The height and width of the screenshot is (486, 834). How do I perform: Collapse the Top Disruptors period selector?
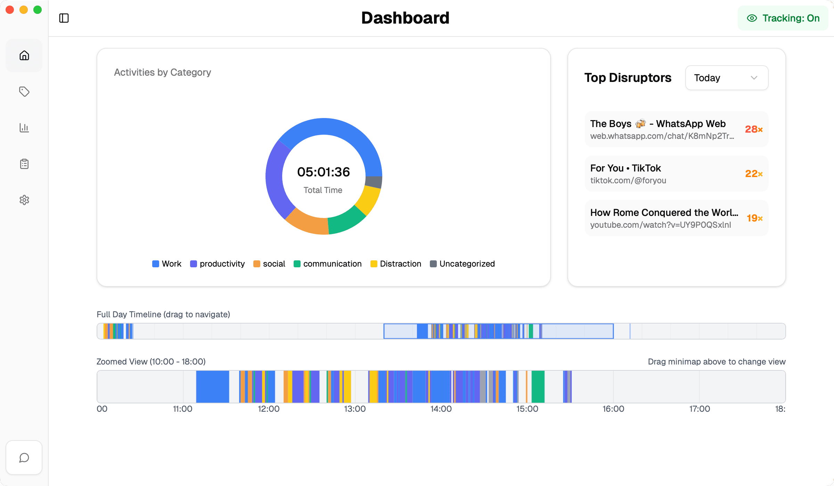pos(726,77)
